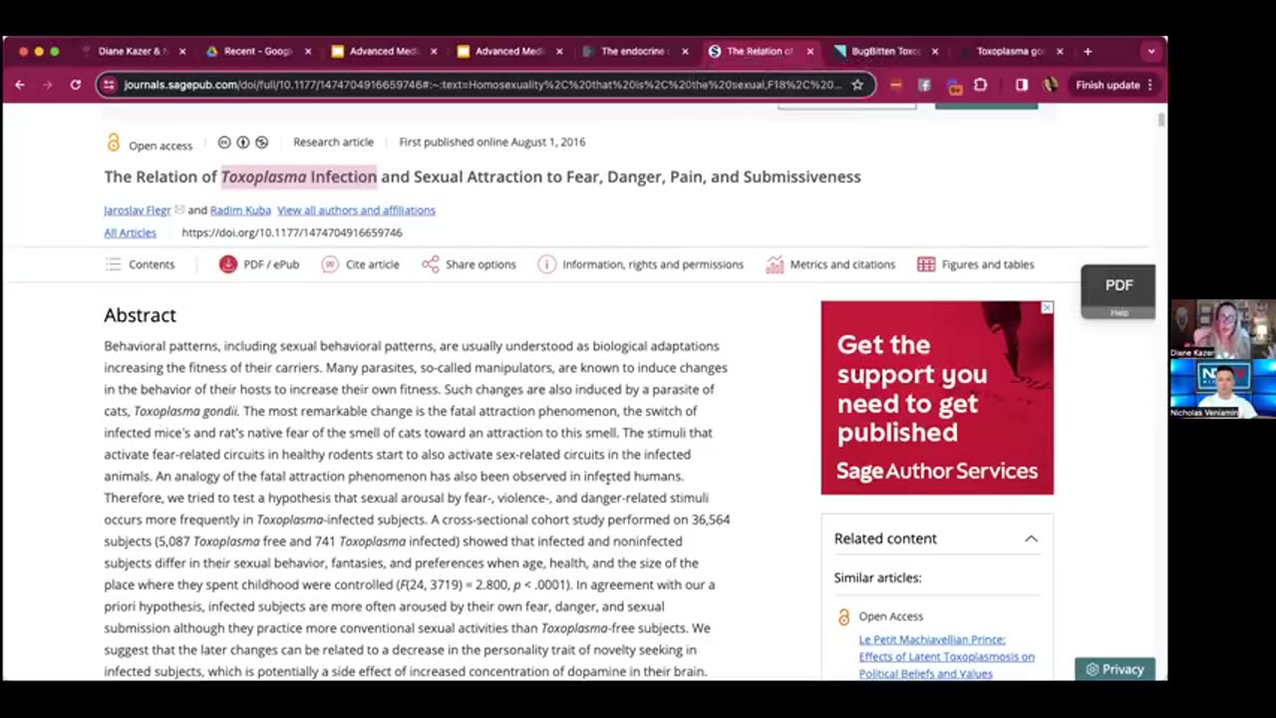Viewport: 1276px width, 718px height.
Task: Click the PDF / ePub download icon
Action: click(228, 264)
